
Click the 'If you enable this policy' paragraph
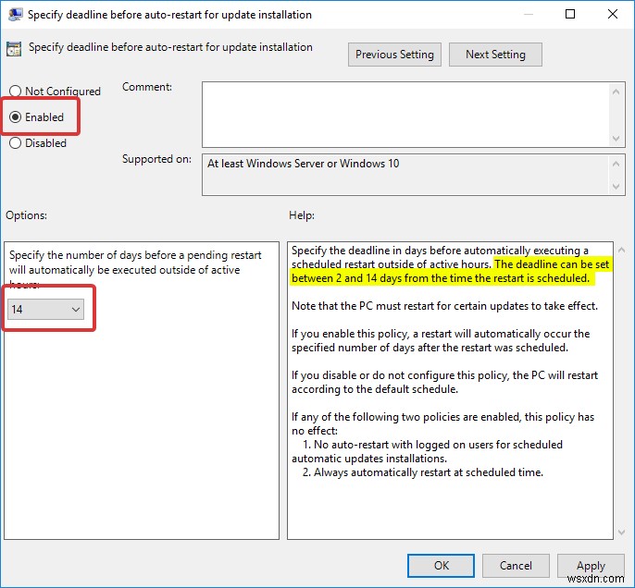click(441, 340)
